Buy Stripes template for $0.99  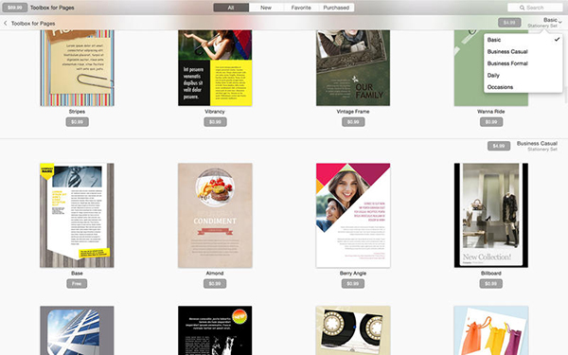78,122
